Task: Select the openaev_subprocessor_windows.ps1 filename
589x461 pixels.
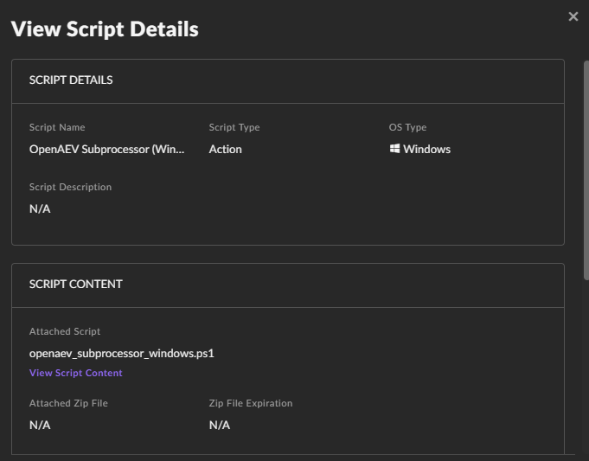Action: 121,353
